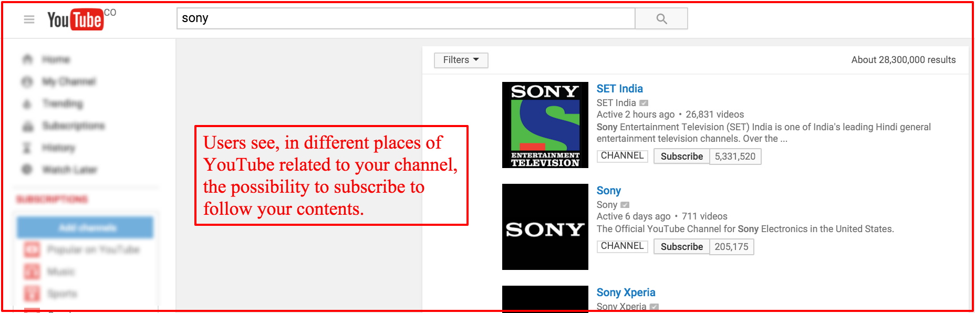Click the blue Add channels button

[x=85, y=227]
